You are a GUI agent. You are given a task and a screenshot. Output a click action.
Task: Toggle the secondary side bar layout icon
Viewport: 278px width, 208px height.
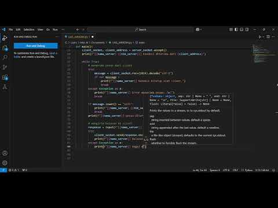point(247,29)
